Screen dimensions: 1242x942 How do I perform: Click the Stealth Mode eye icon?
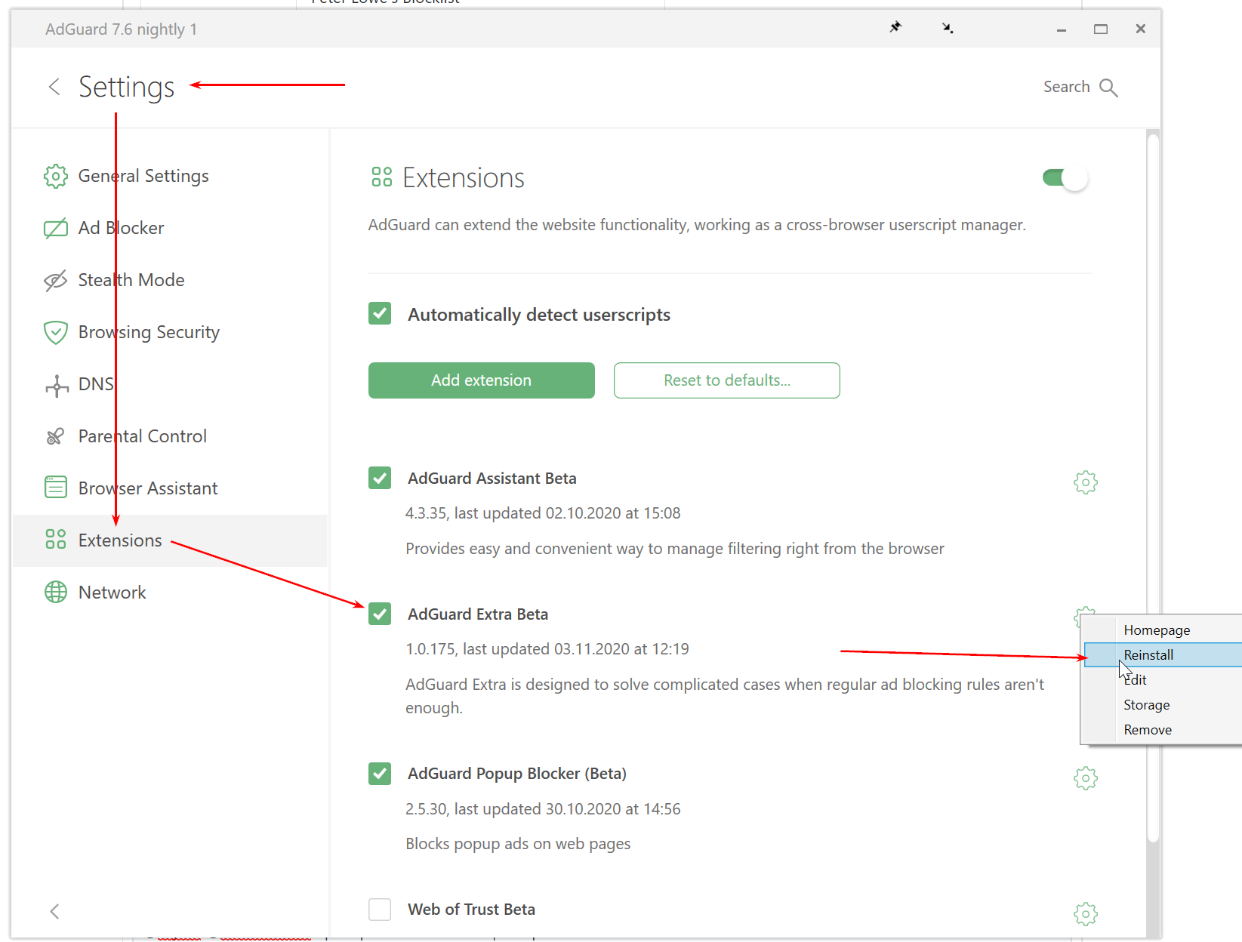point(56,280)
